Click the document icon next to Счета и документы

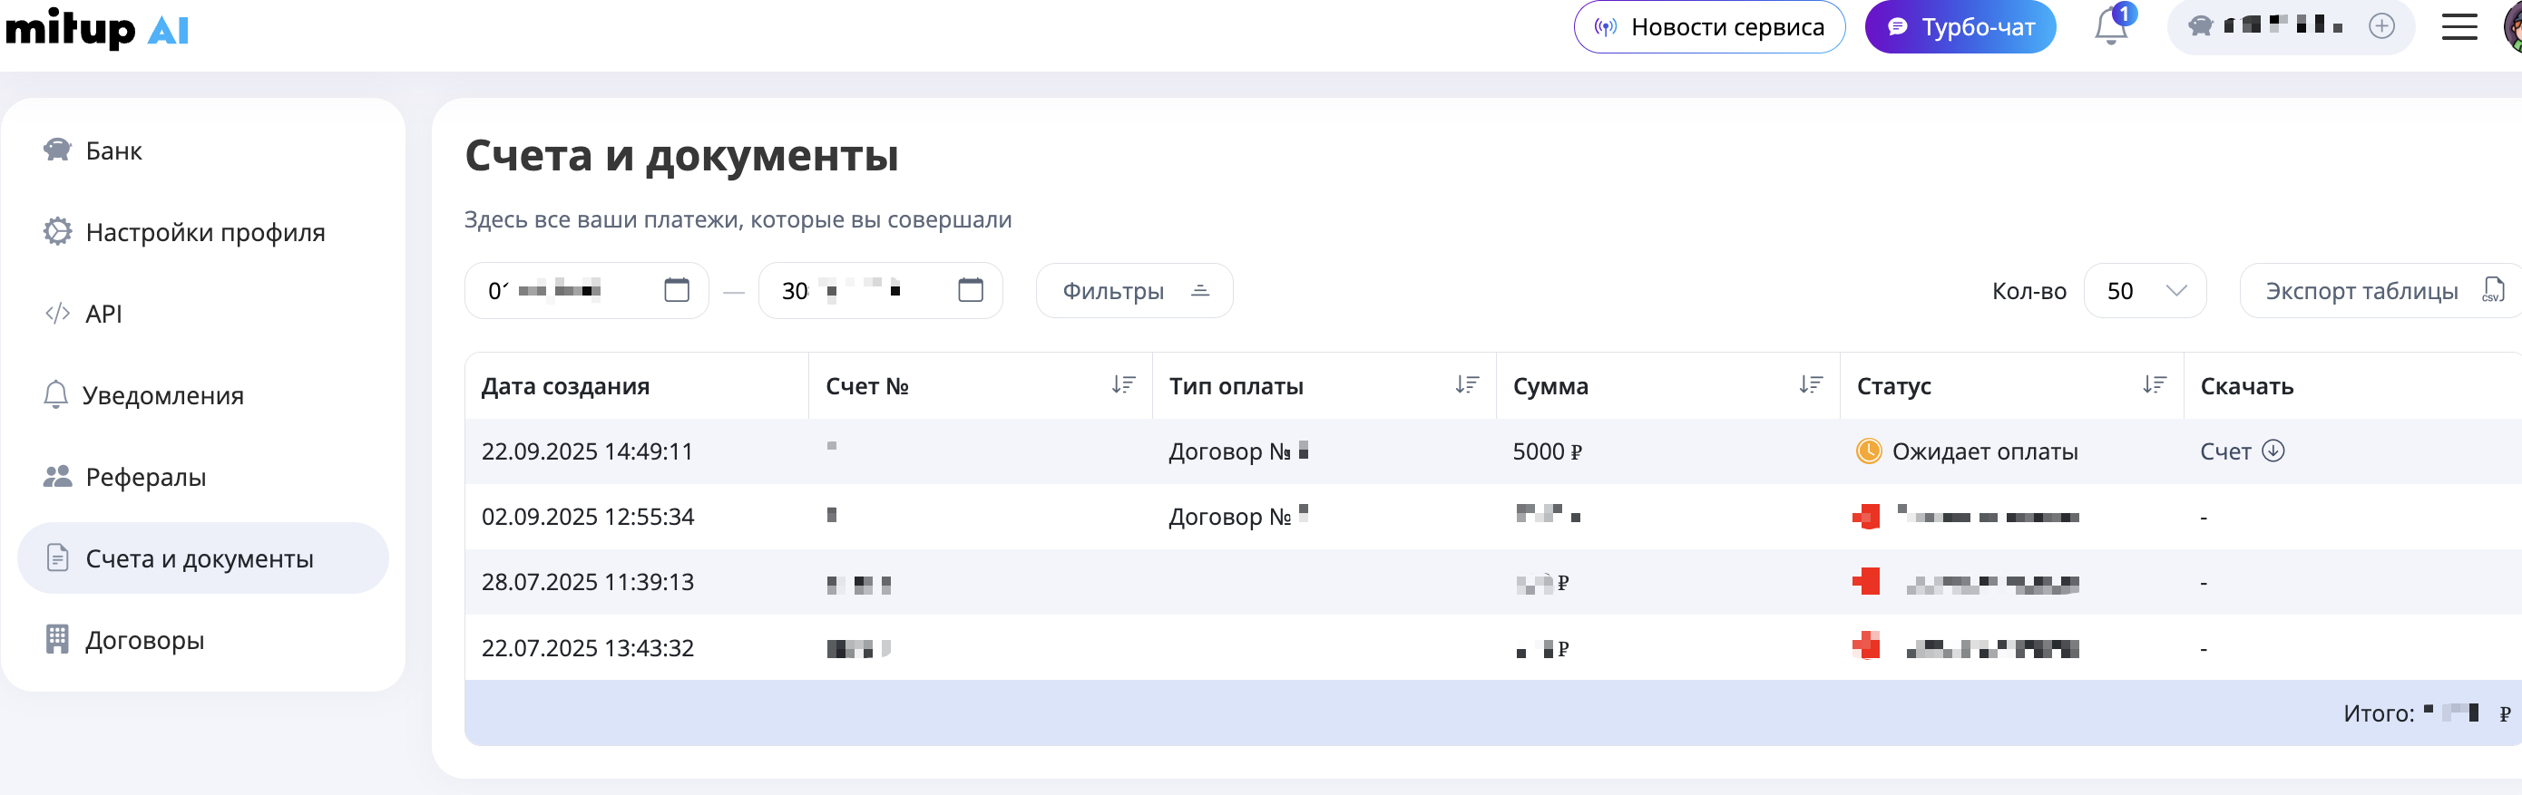coord(58,557)
